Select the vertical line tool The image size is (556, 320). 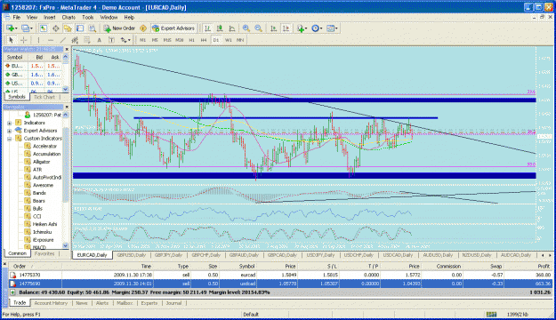(x=38, y=40)
